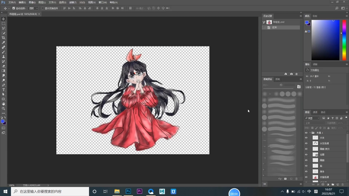Switch to the 通道 tab
The width and height of the screenshot is (349, 196).
coord(315,112)
